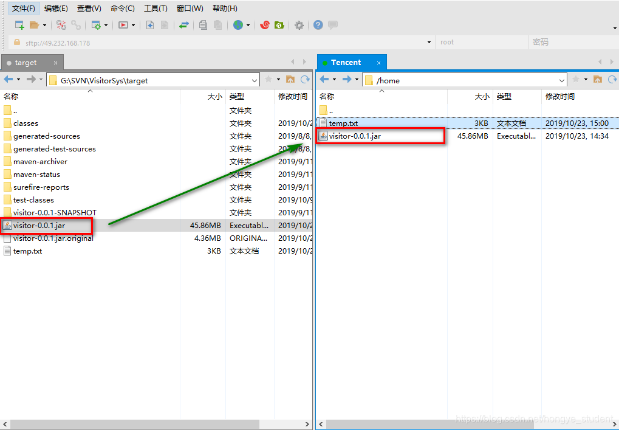Go back in the remote /home pane
Screen dimensions: 619x430
point(324,80)
